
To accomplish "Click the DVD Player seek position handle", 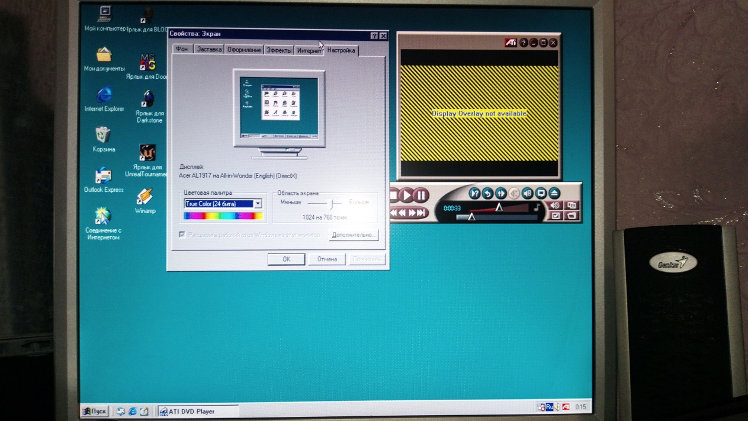I will pyautogui.click(x=471, y=217).
